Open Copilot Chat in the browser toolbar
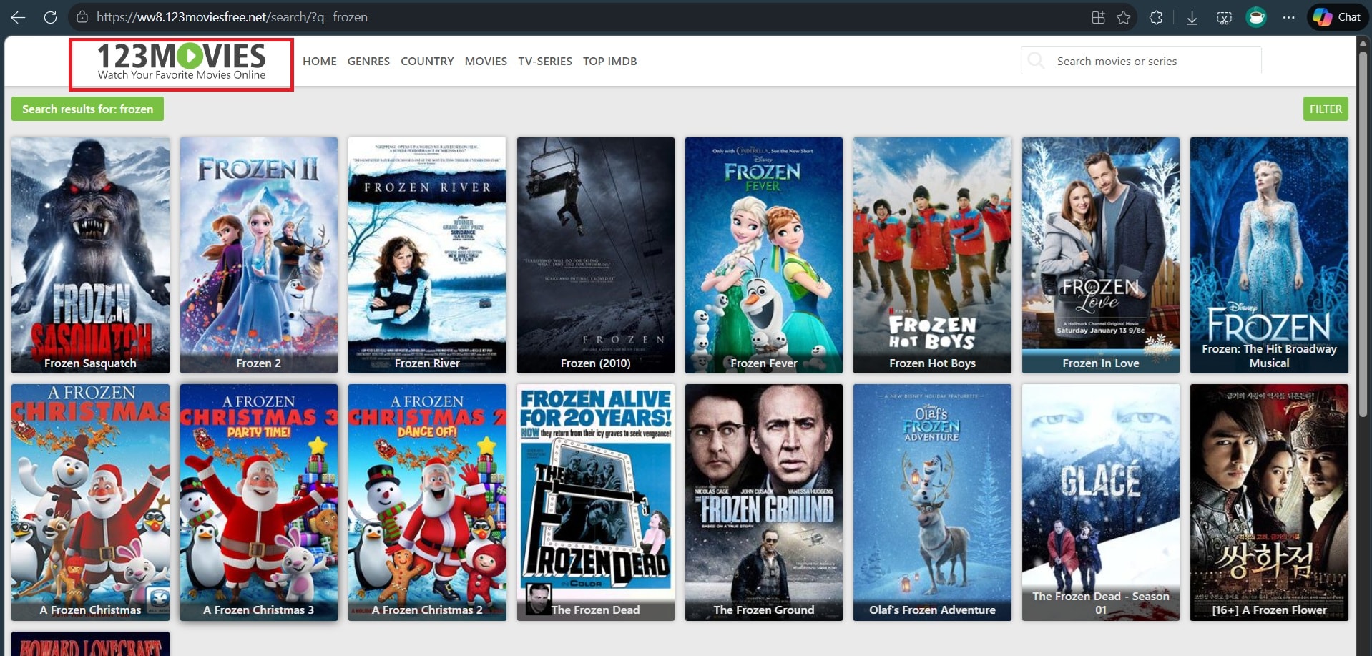 click(1336, 16)
